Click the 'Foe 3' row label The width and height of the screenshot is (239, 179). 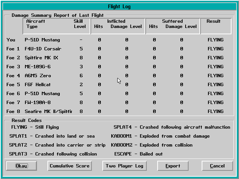(13, 67)
